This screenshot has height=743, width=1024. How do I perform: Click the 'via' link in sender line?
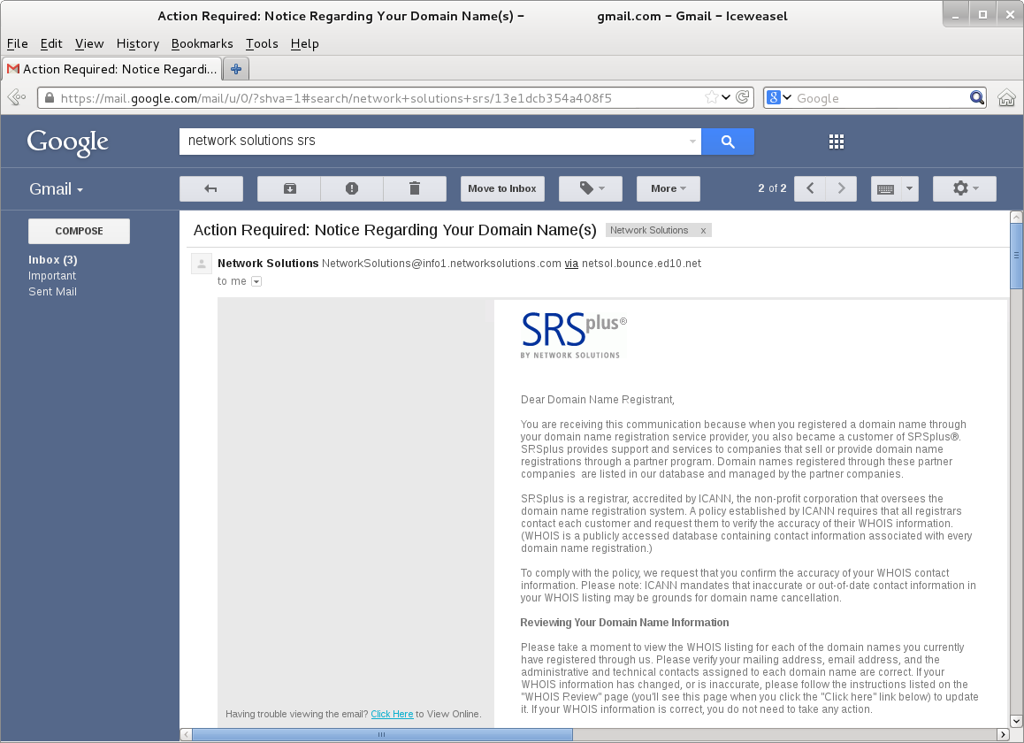[571, 264]
